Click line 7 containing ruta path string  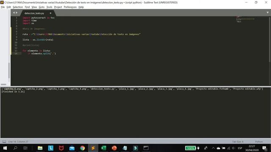click(81, 34)
